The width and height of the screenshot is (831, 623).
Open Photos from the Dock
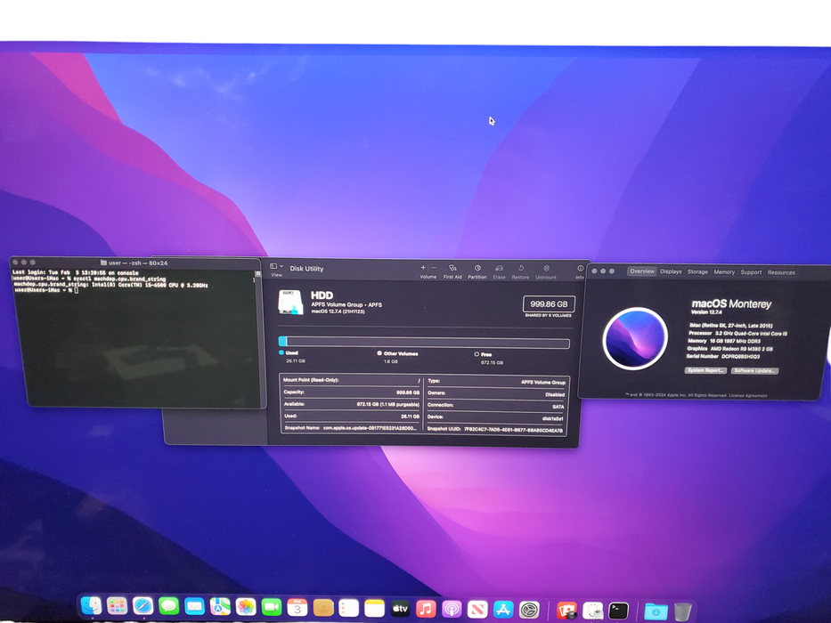point(245,607)
